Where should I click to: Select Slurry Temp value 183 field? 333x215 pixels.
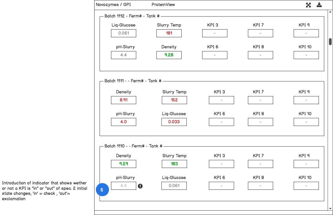[x=174, y=164]
